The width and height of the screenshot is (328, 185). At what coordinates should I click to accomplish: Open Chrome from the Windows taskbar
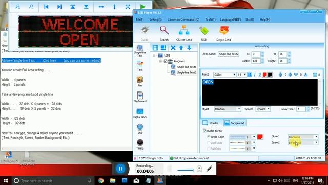(x=101, y=180)
